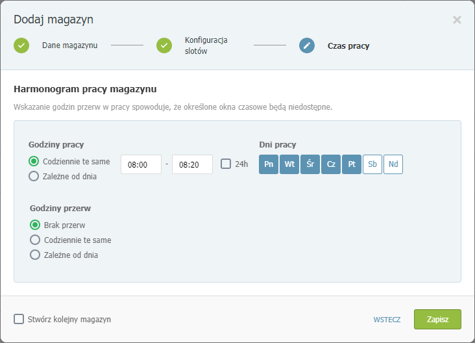
Task: Close the Dodaj magazyn dialog with X
Action: click(457, 20)
